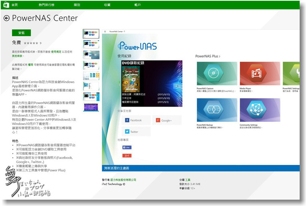Click the PowerNAS logo in preview
The width and height of the screenshot is (306, 206).
[x=137, y=46]
